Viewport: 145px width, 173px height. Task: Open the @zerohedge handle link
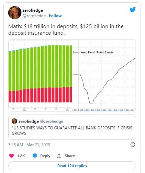click(x=34, y=16)
